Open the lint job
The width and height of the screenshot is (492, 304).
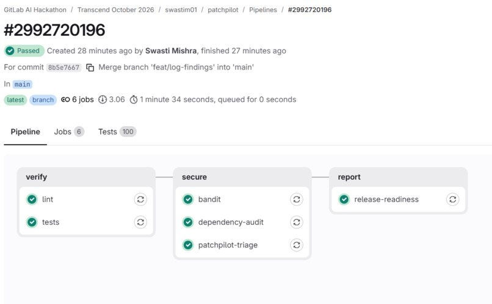coord(48,199)
